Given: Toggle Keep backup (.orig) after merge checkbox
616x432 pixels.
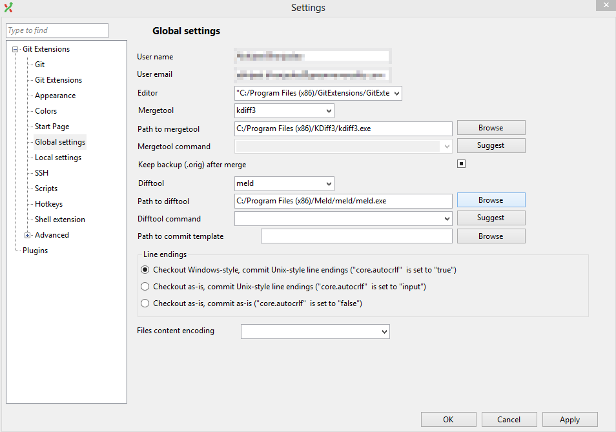Looking at the screenshot, I should (462, 164).
